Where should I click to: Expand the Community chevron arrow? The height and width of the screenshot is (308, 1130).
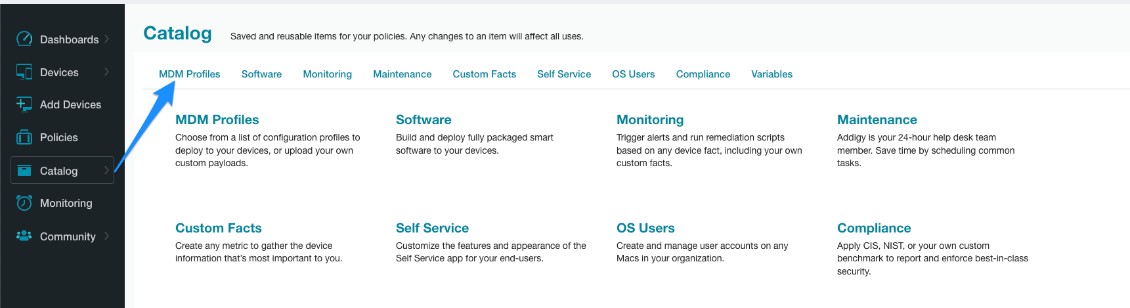pyautogui.click(x=106, y=236)
